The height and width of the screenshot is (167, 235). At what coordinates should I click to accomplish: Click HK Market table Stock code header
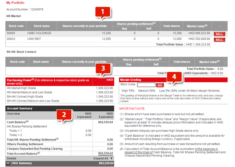pyautogui.click(x=16, y=26)
